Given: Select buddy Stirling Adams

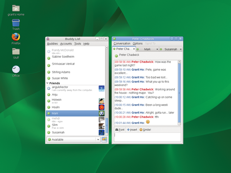Looking at the screenshot, I should [76, 72].
